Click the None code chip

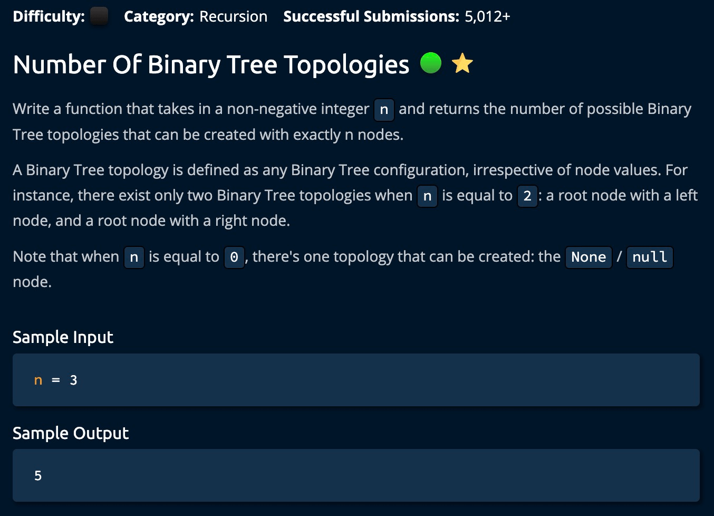[x=588, y=257]
